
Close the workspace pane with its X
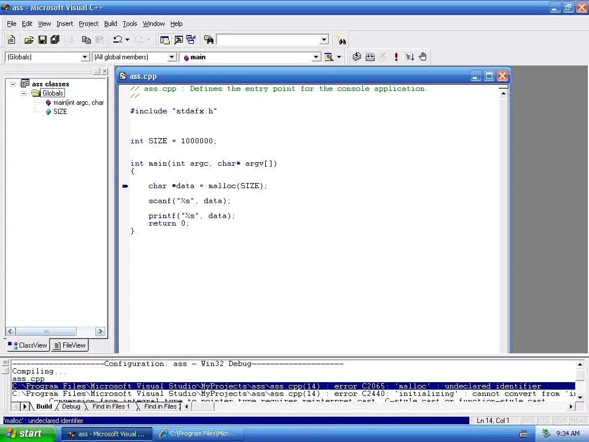tap(105, 71)
